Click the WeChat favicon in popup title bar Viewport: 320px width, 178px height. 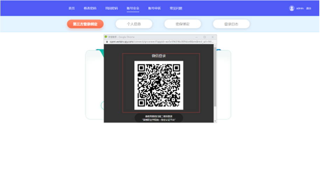(106, 37)
